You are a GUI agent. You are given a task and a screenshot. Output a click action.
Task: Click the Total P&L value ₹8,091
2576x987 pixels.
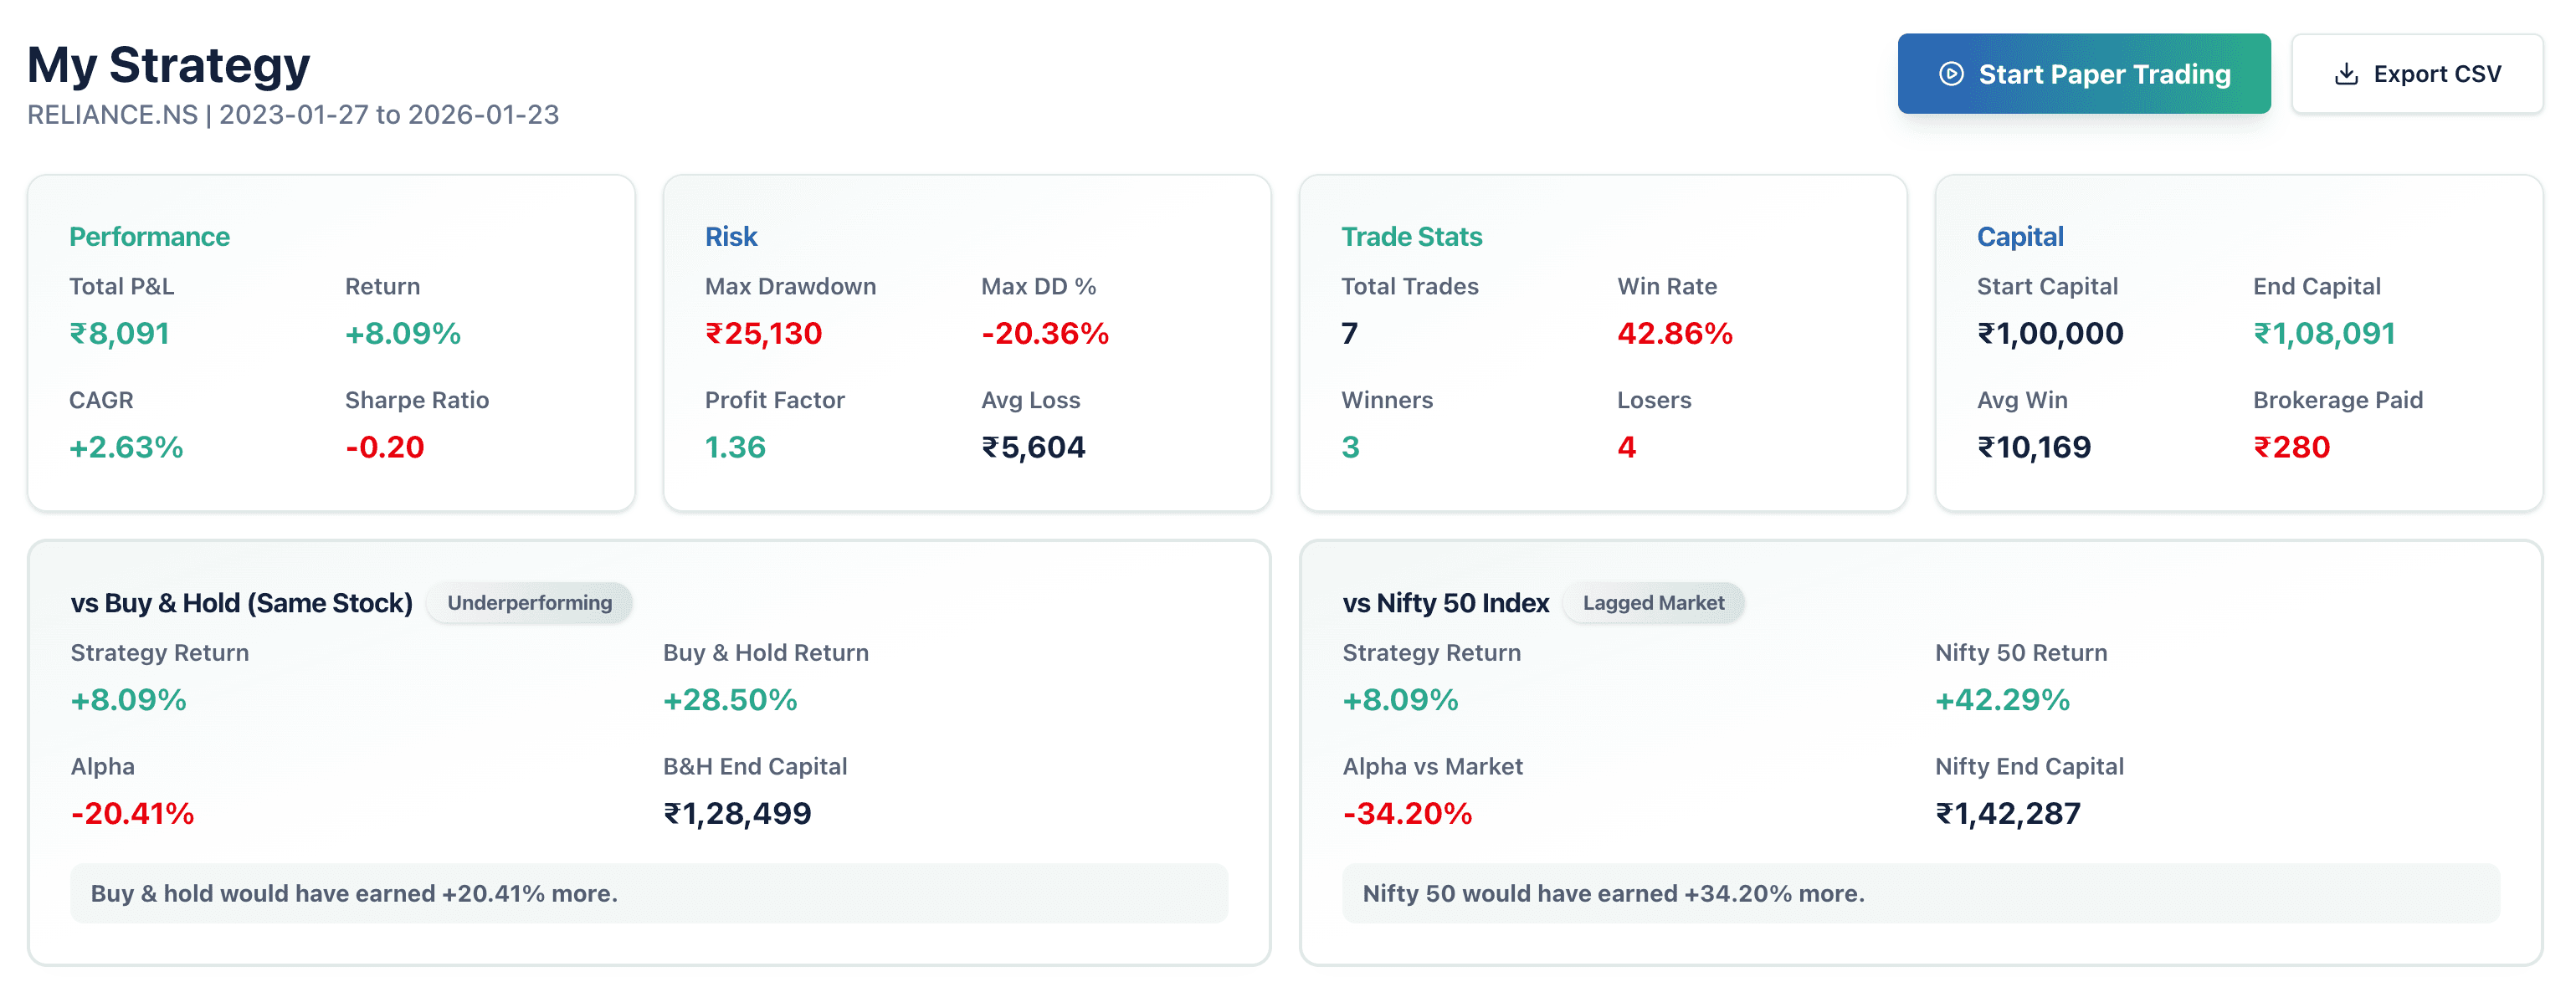[x=118, y=334]
